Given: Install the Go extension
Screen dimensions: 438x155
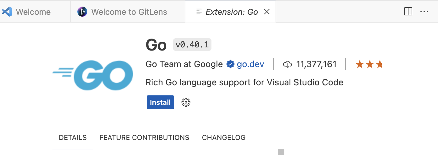Looking at the screenshot, I should click(x=160, y=102).
